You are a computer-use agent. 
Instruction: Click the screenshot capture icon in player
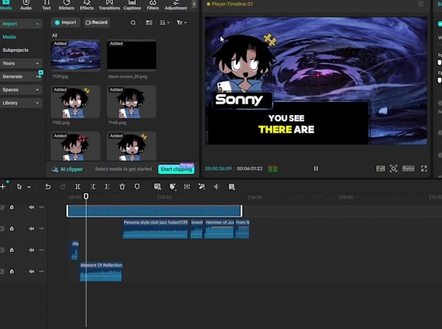point(393,168)
